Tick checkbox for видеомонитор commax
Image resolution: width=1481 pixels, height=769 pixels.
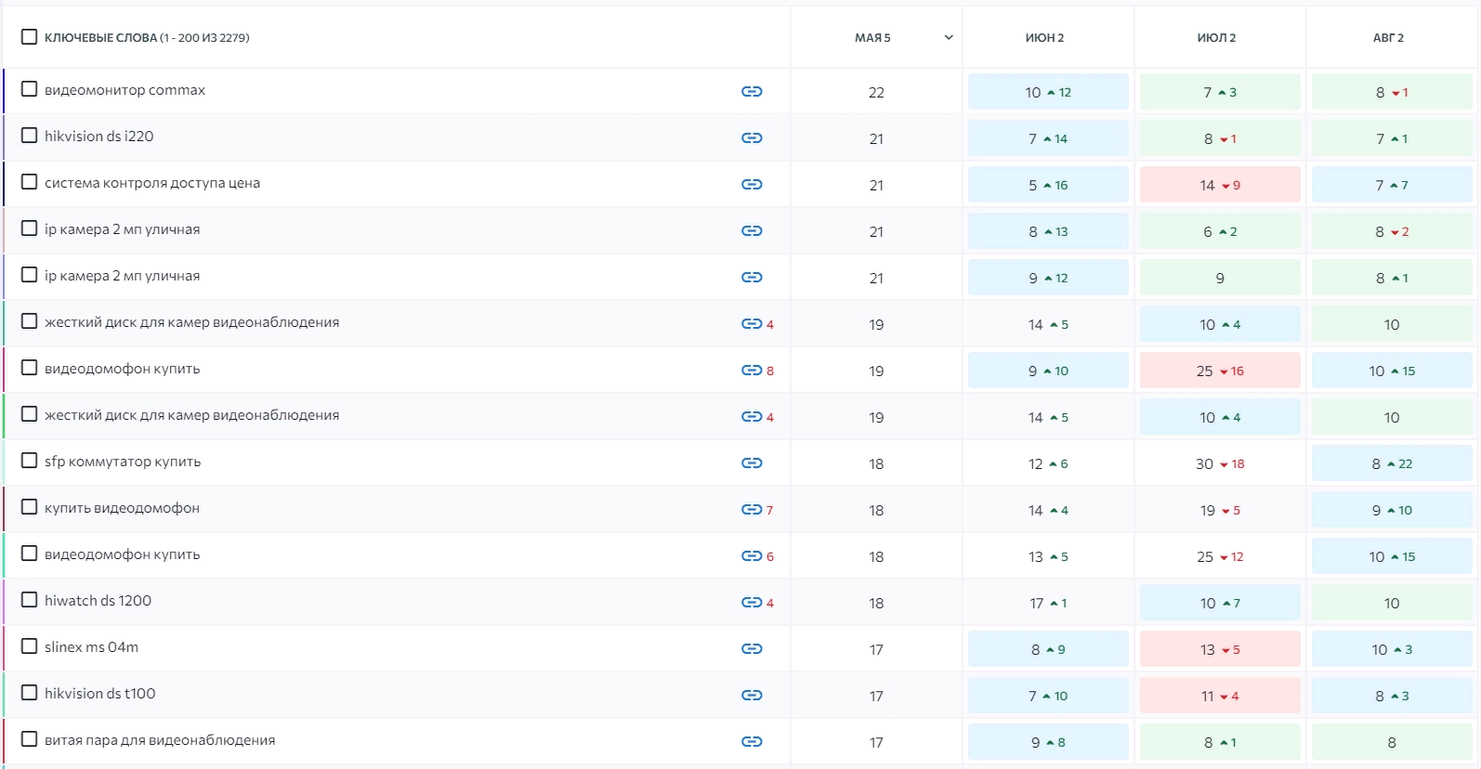point(30,89)
